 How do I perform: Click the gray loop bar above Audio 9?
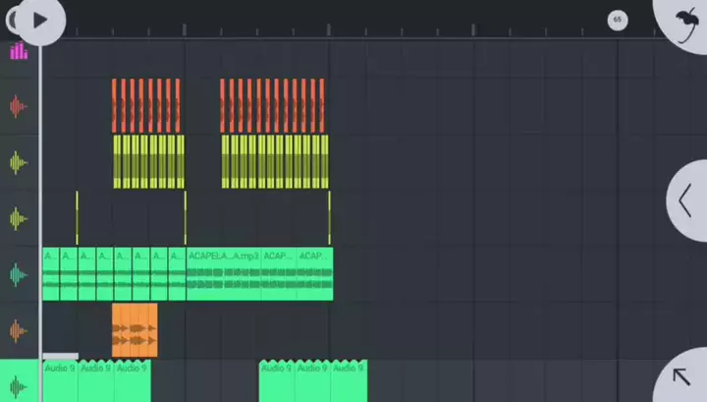pos(61,357)
